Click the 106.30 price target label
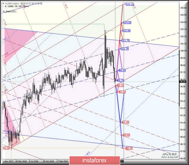189x165 pixels. click(x=130, y=4)
